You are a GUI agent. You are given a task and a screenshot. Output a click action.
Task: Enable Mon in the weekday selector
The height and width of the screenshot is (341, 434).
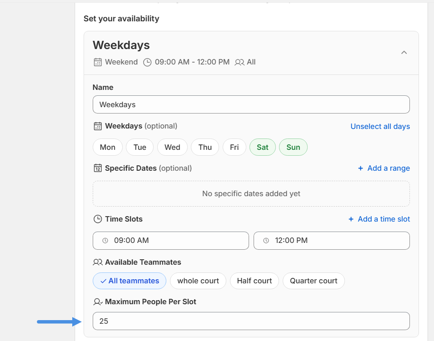coord(108,147)
